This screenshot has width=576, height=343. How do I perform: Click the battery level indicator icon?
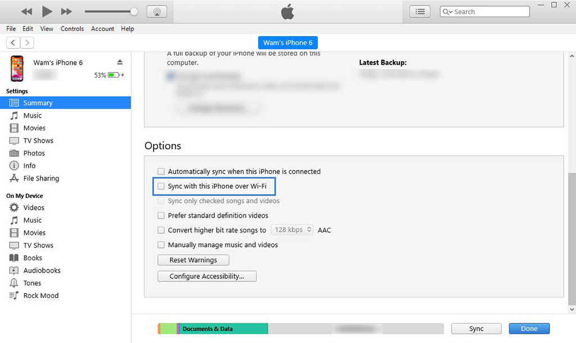click(x=114, y=75)
